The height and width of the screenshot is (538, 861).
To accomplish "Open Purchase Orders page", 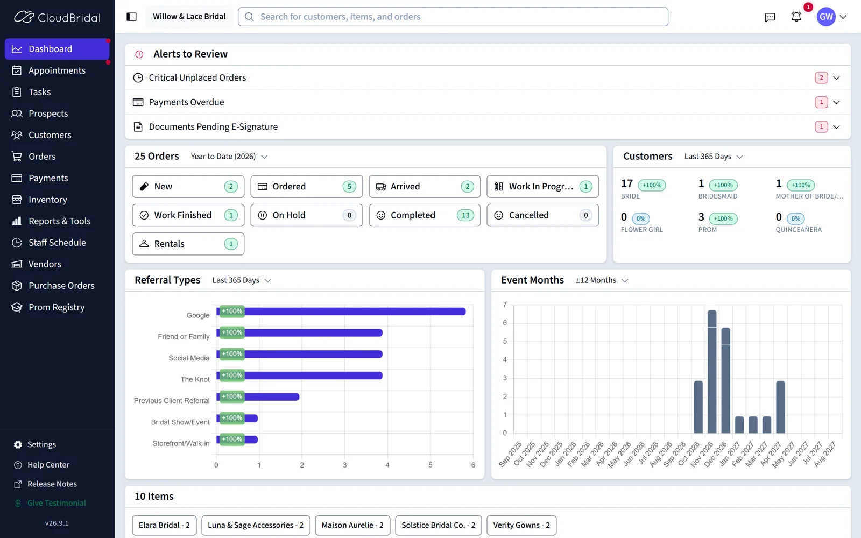I will pos(57,286).
